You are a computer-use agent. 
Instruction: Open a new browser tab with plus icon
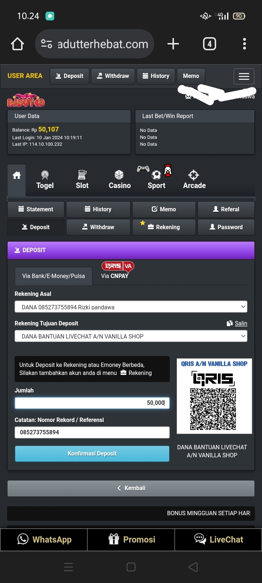click(173, 44)
